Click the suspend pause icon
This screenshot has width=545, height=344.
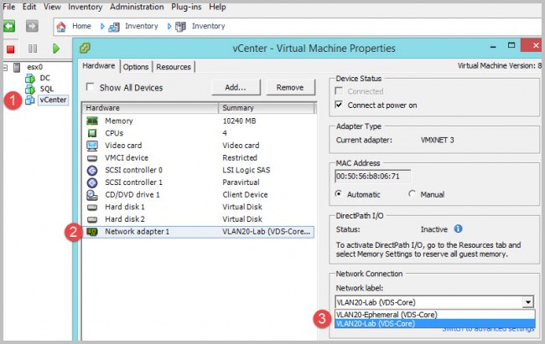(33, 49)
